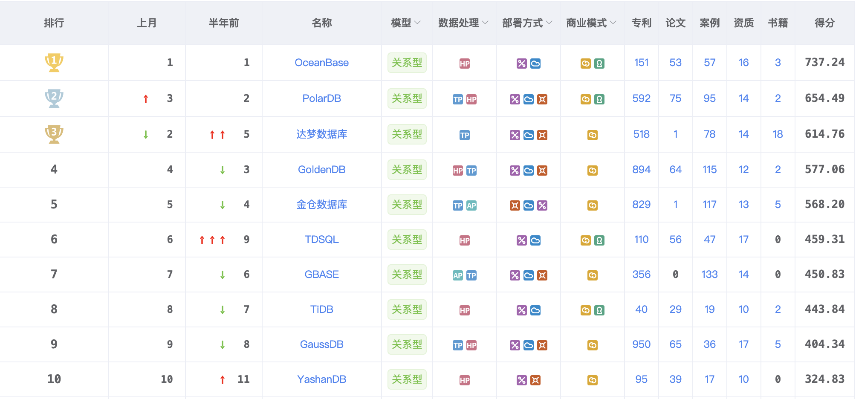The height and width of the screenshot is (399, 856).
Task: Click the TP badge in the 达梦数据库 row
Action: pyautogui.click(x=465, y=135)
